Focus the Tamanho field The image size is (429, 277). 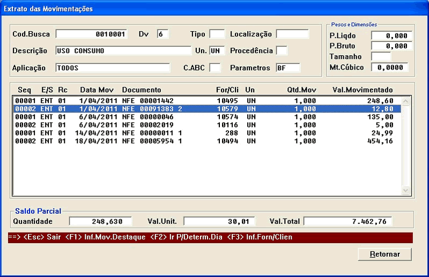(x=381, y=56)
